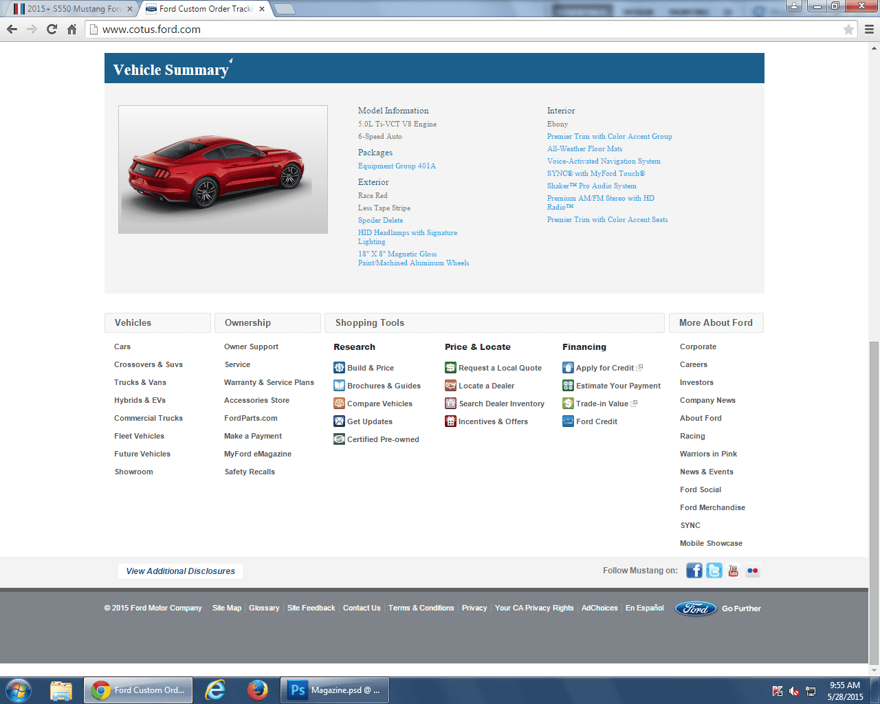Screen dimensions: 880x704
Task: Open the All-Weather Floor Mats link
Action: [585, 148]
